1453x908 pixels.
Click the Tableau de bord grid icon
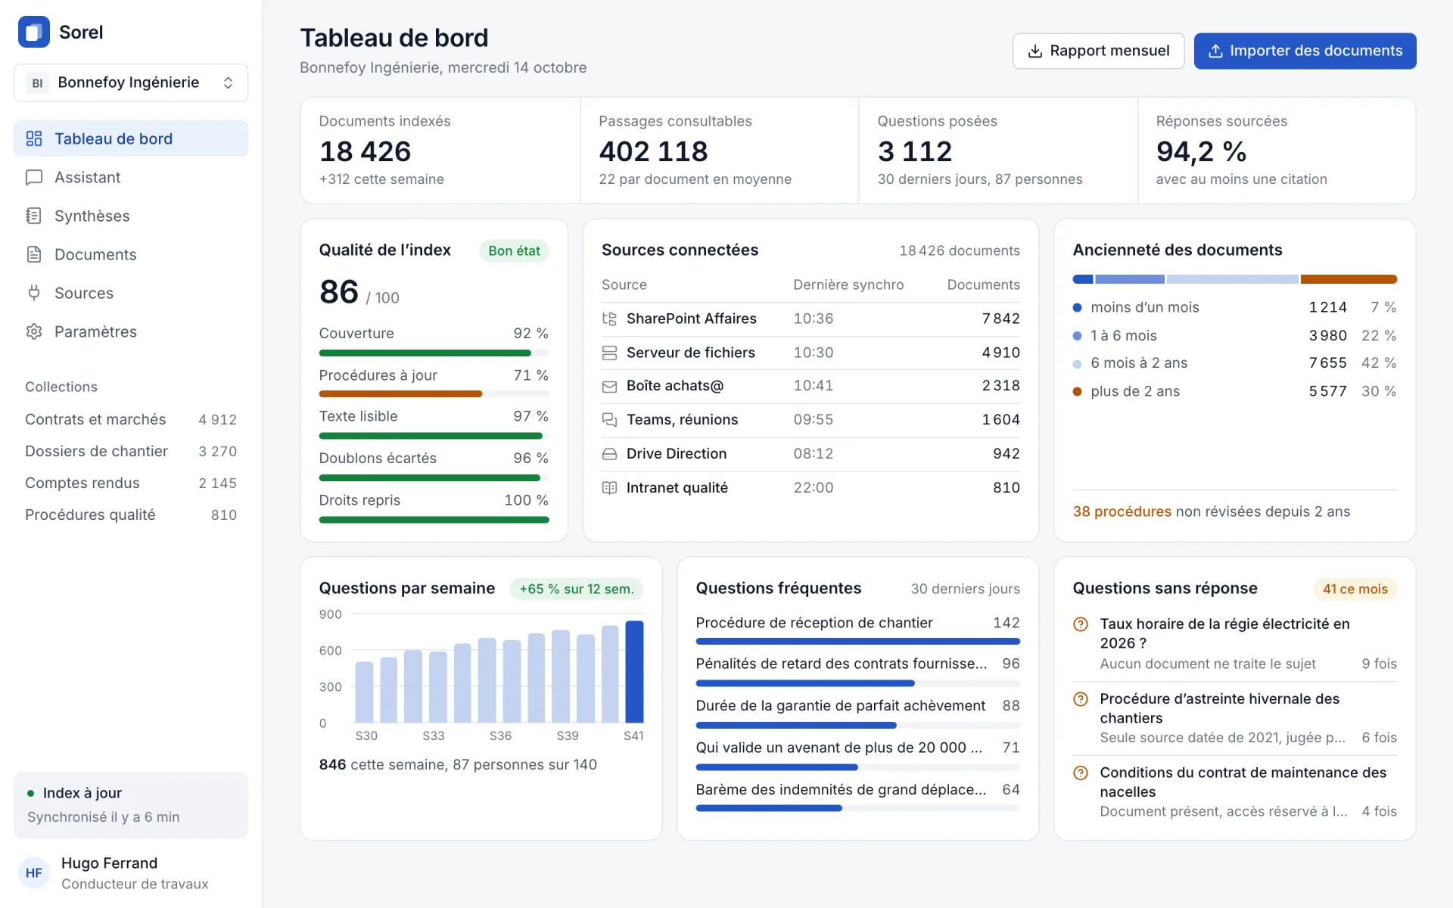point(34,138)
